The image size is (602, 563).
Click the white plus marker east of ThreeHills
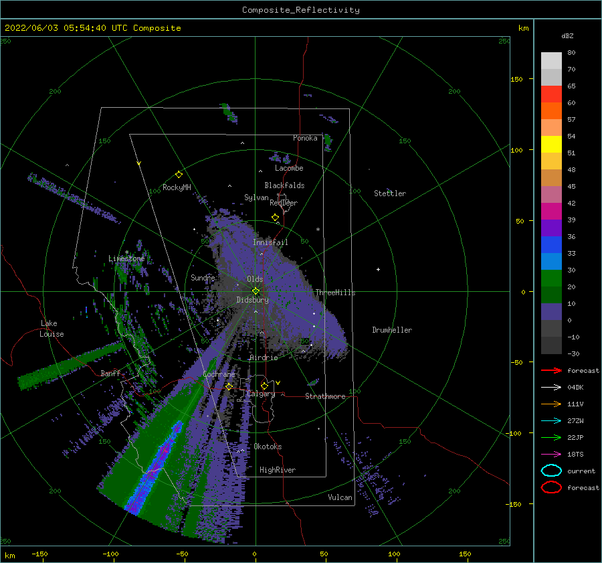pyautogui.click(x=378, y=269)
